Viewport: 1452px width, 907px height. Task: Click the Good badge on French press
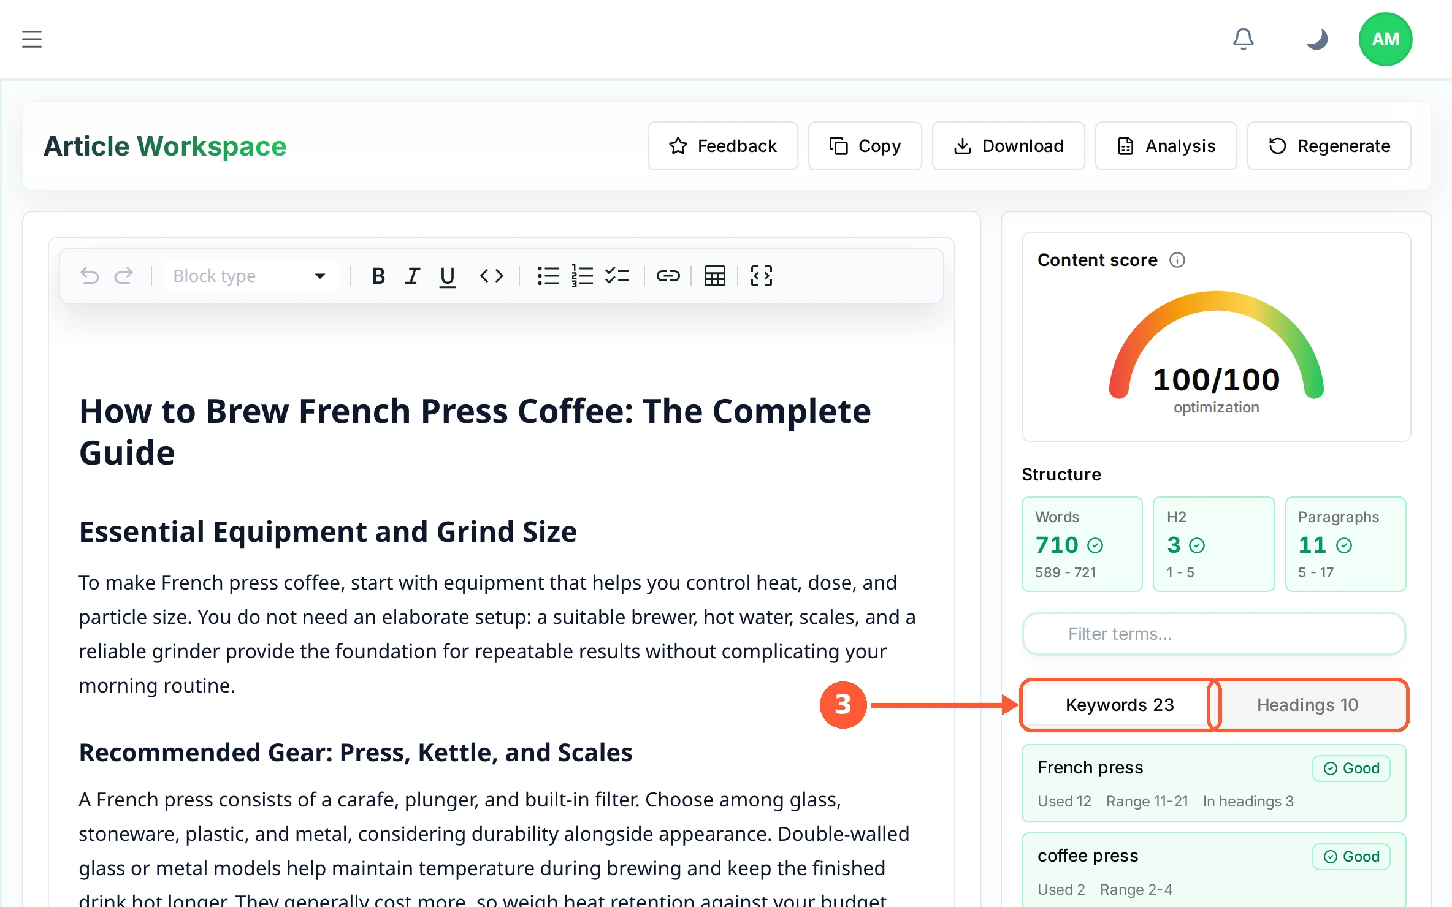(x=1351, y=768)
